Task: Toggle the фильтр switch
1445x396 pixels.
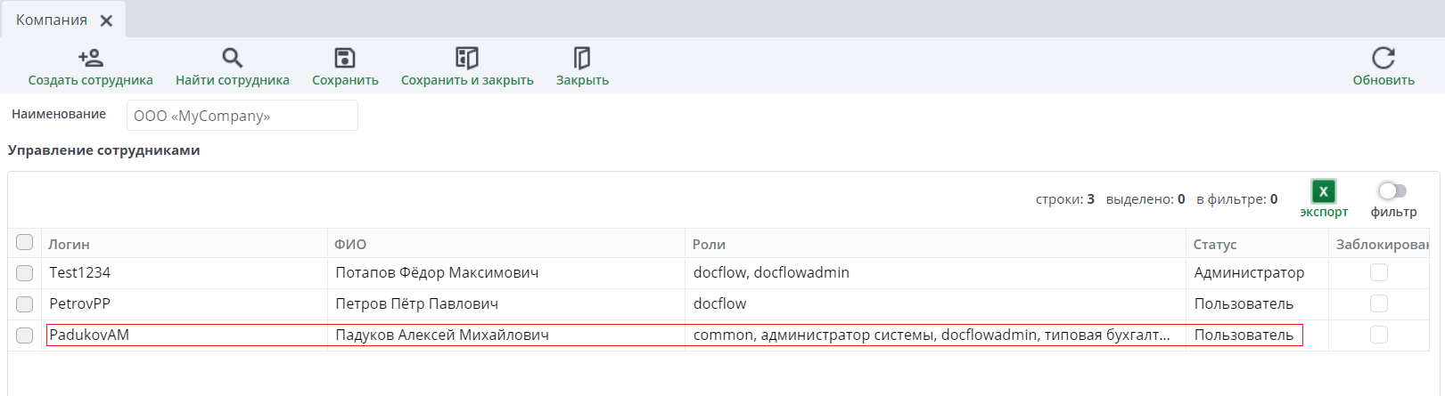Action: coord(1392,190)
